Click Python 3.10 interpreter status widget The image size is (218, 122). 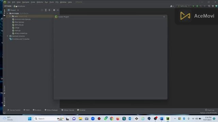click(208, 113)
